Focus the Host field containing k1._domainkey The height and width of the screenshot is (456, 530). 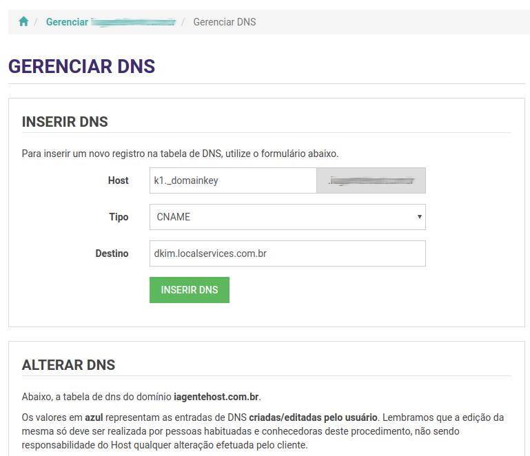(x=232, y=180)
